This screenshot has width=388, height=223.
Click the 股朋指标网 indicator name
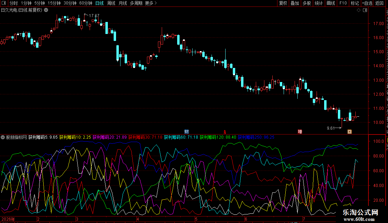pos(16,137)
